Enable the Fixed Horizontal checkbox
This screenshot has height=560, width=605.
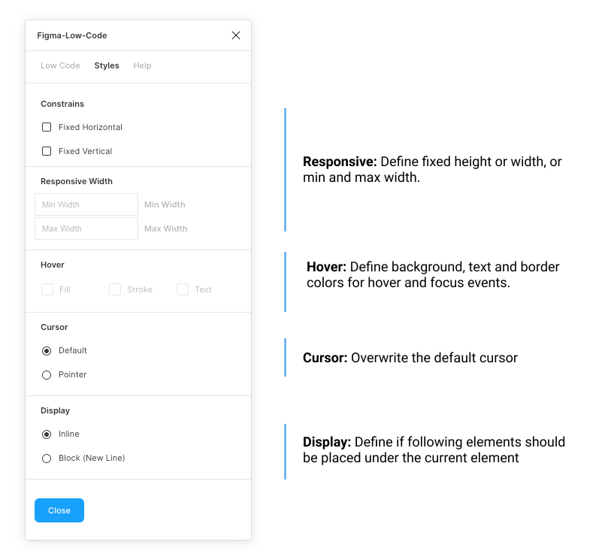tap(47, 127)
